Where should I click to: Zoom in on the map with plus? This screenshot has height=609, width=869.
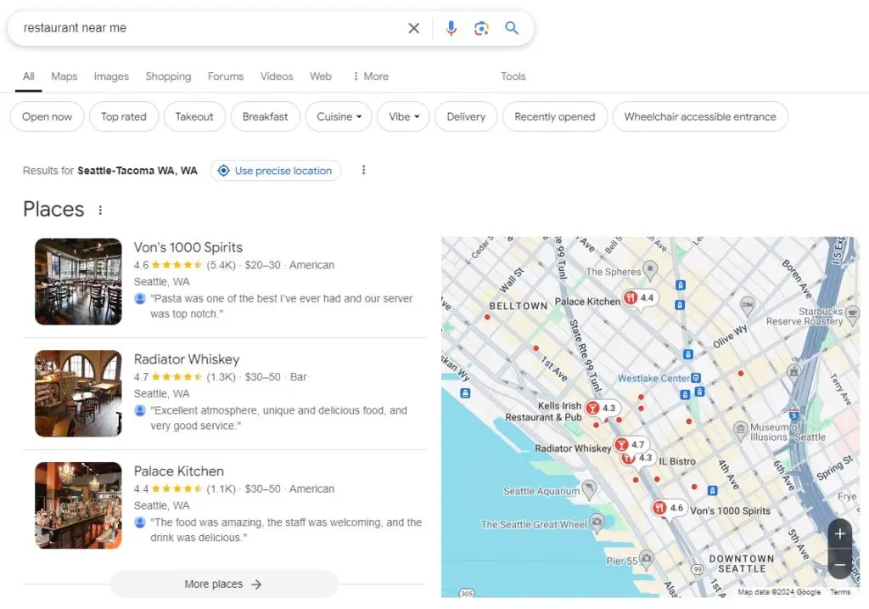pos(839,533)
